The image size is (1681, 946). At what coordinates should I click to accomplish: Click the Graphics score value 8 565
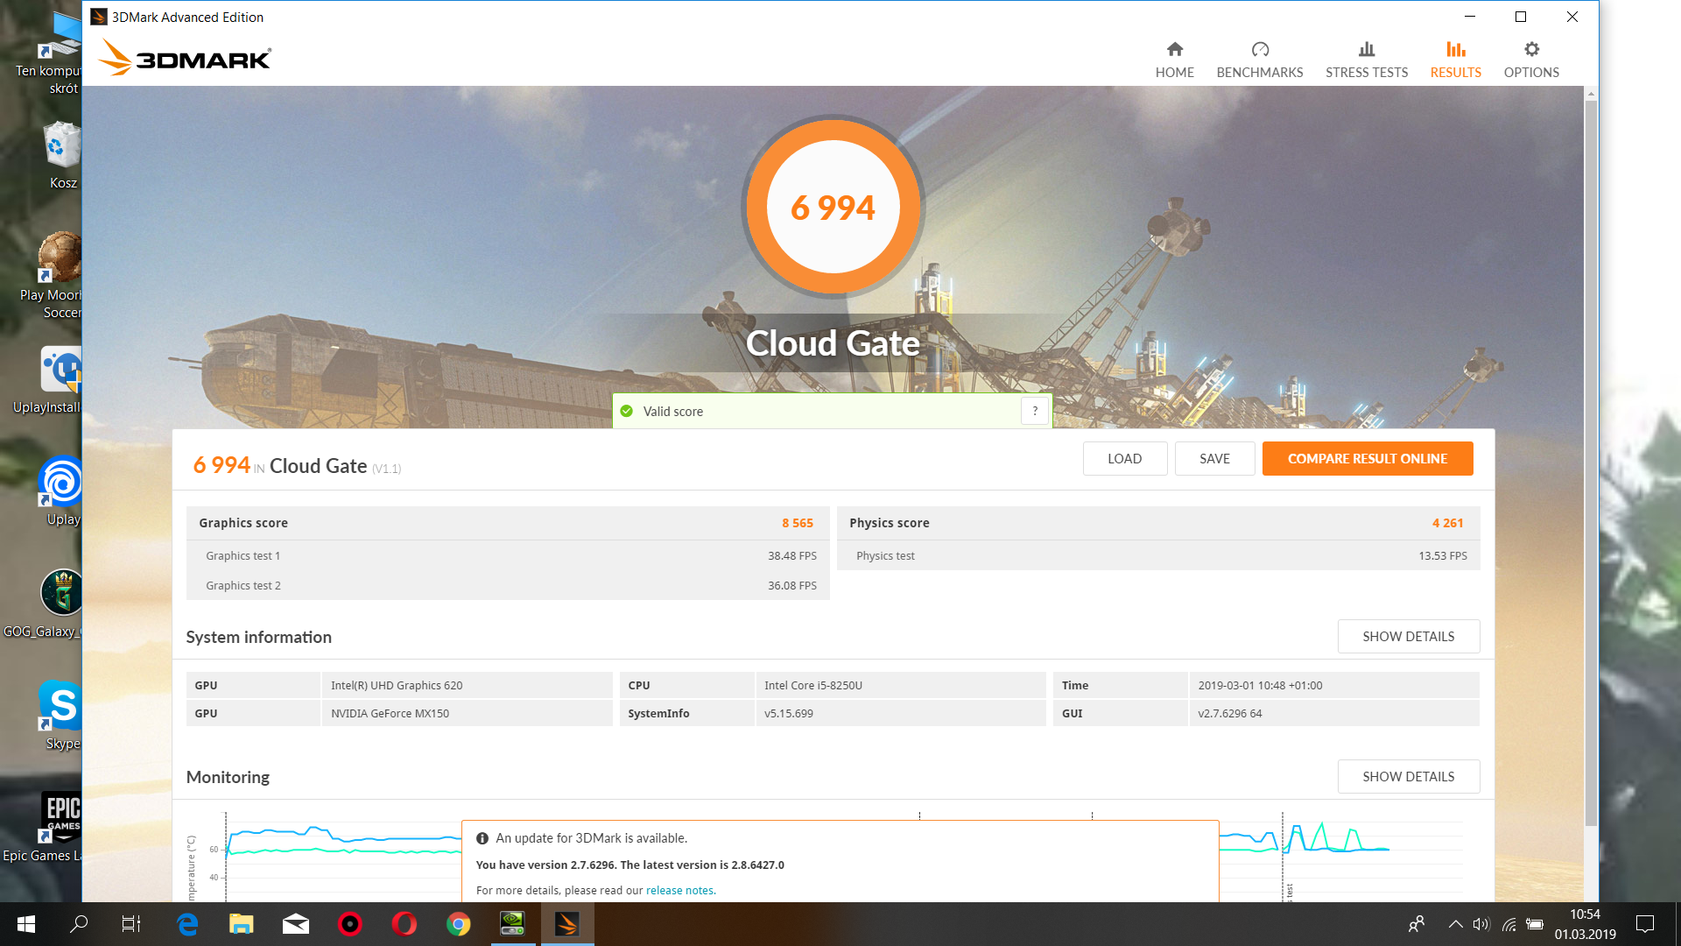tap(797, 523)
